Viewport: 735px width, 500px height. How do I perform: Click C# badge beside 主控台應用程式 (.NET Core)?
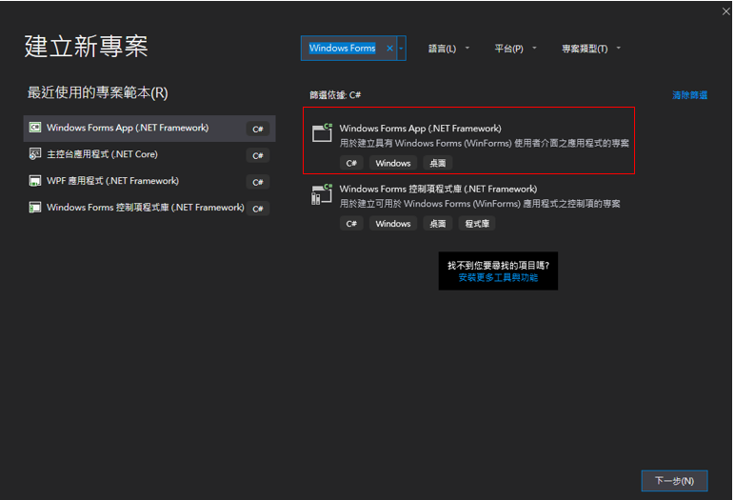click(258, 156)
